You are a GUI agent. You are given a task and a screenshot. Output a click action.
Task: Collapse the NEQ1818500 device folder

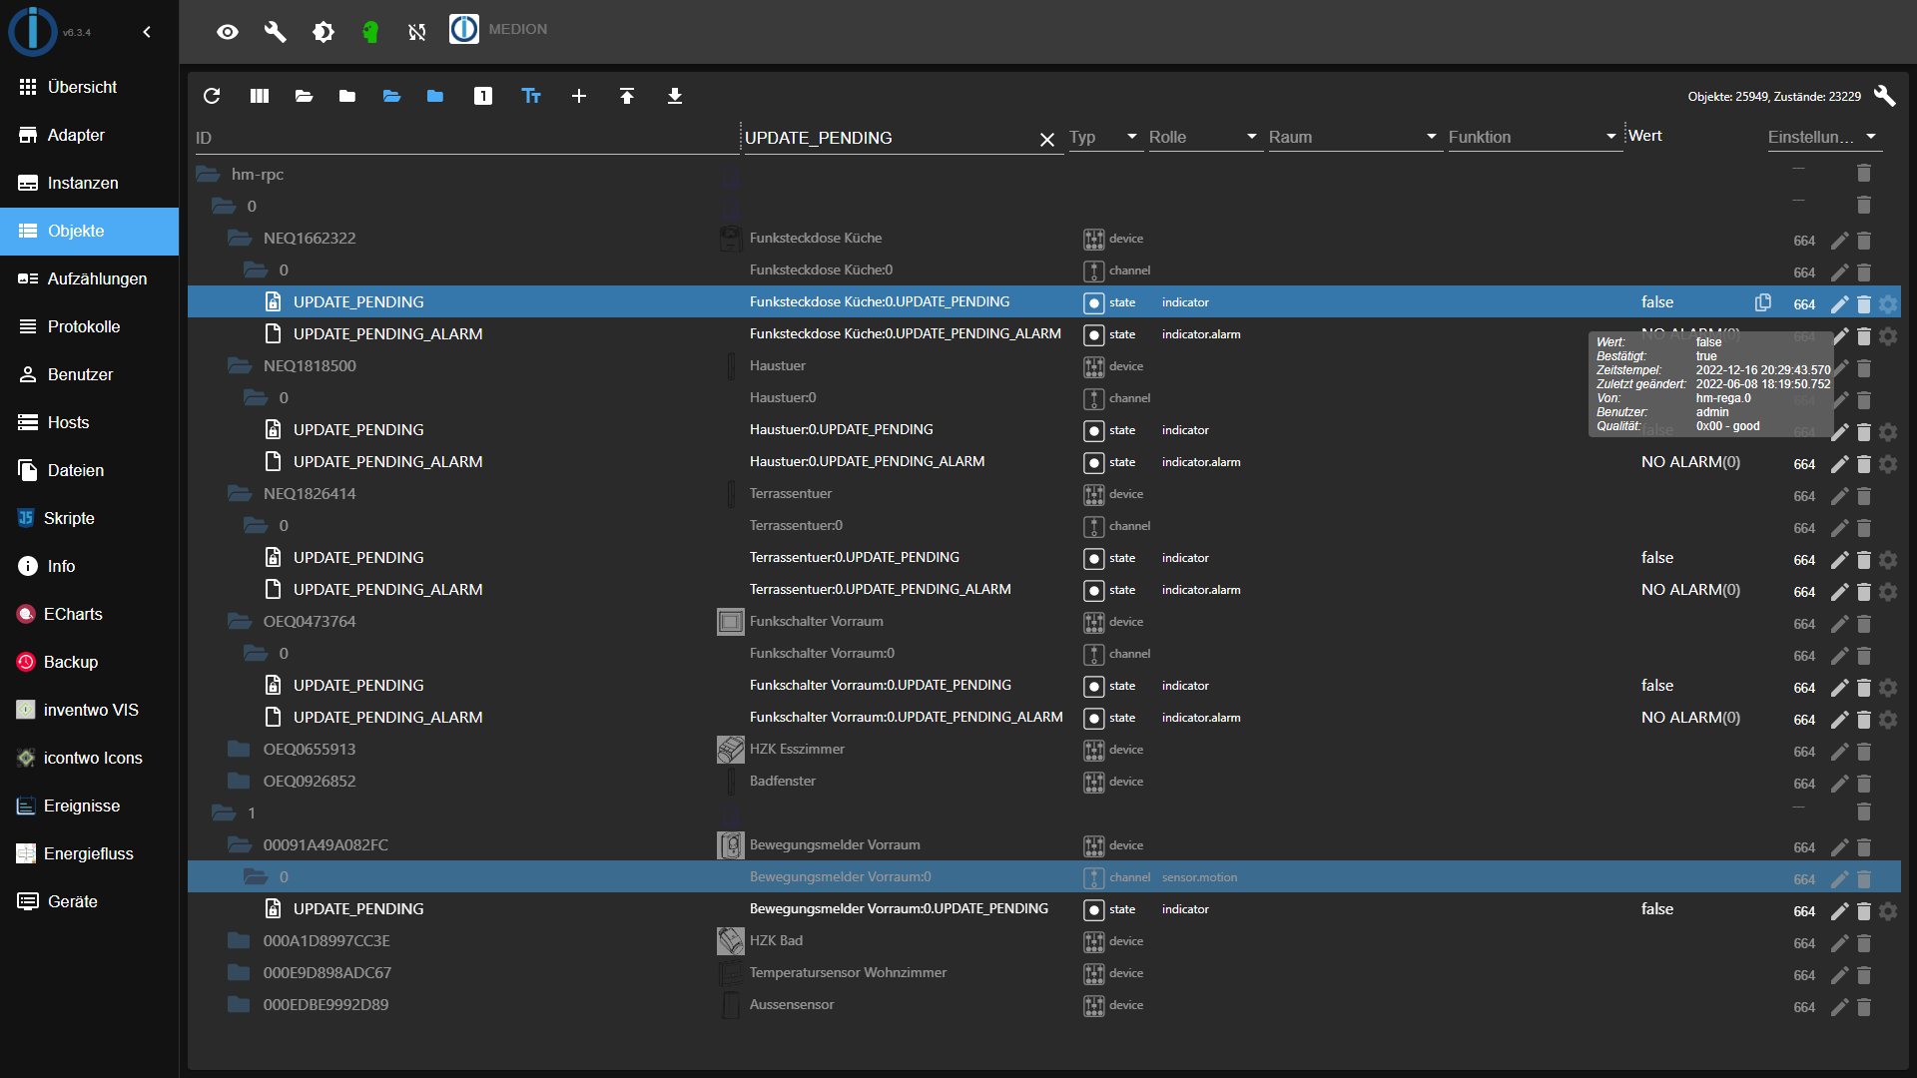(240, 365)
